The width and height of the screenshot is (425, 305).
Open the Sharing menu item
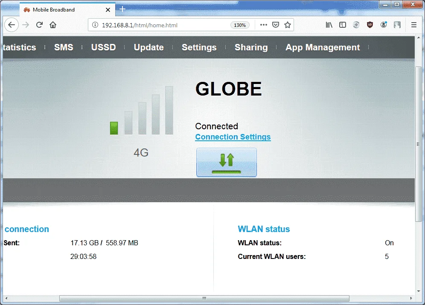click(251, 47)
